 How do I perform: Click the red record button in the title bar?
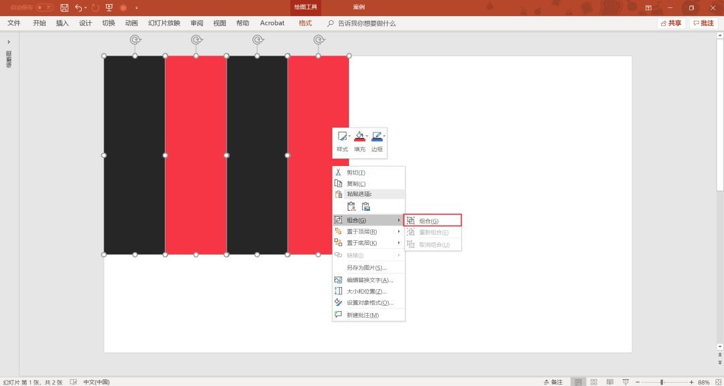point(123,8)
